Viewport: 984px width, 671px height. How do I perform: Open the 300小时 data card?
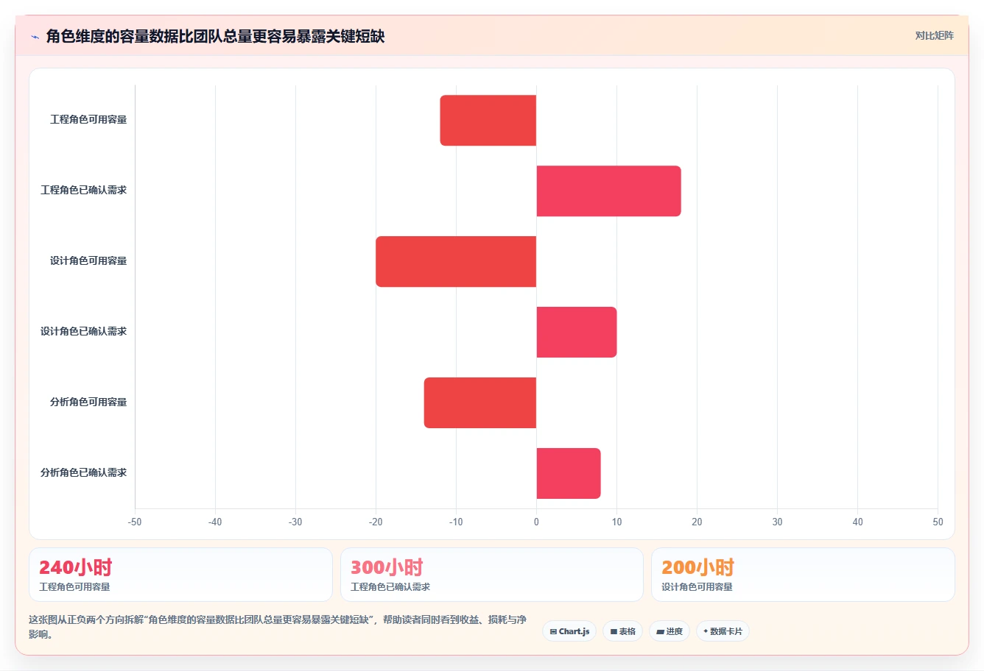492,575
